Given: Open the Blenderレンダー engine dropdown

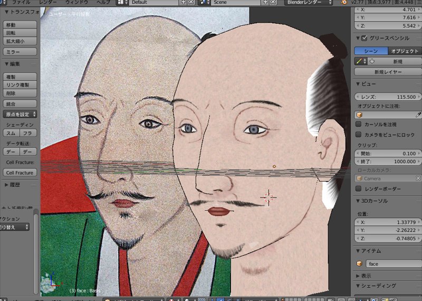Looking at the screenshot, I should pyautogui.click(x=309, y=3).
